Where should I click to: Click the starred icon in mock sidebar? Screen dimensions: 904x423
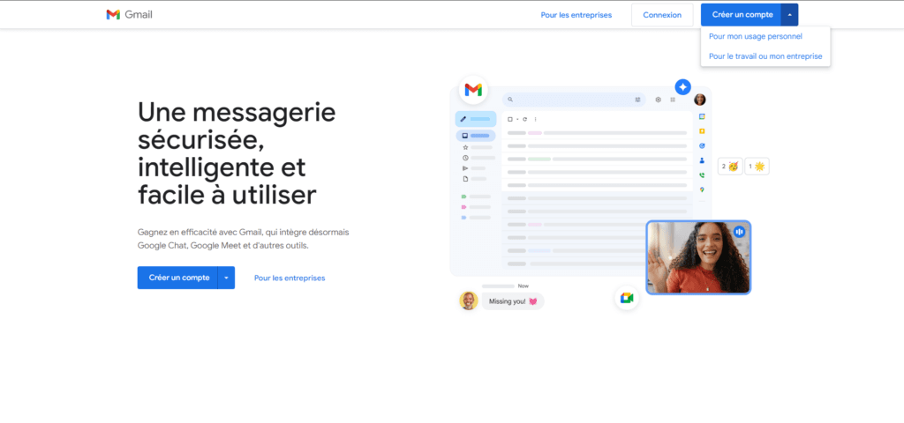[465, 147]
